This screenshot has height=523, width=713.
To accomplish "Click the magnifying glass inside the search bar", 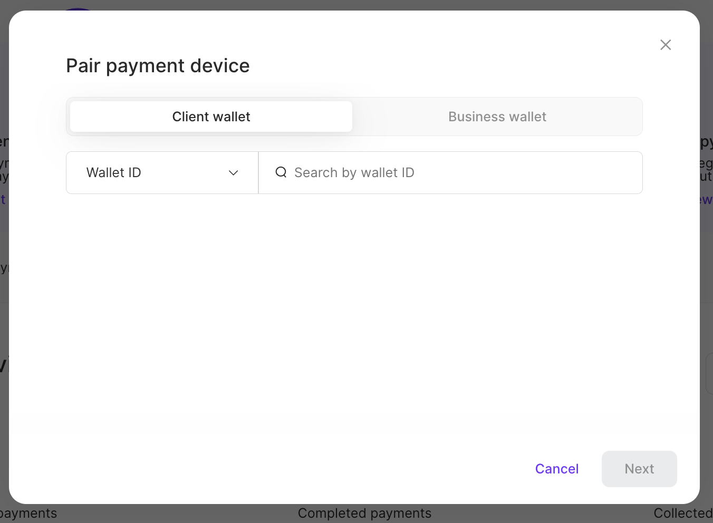I will click(x=280, y=172).
